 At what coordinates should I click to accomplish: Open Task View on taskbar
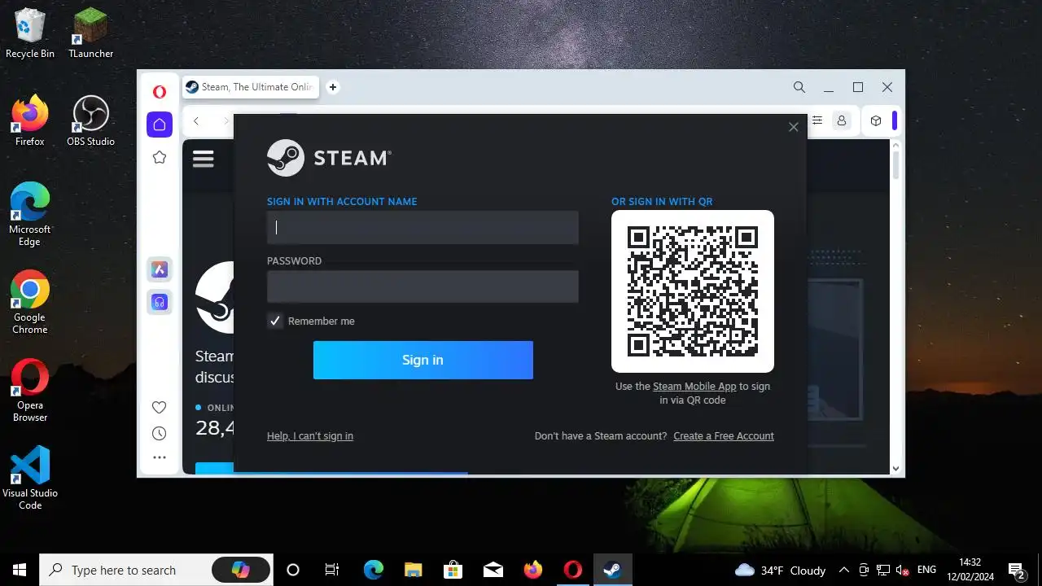332,570
